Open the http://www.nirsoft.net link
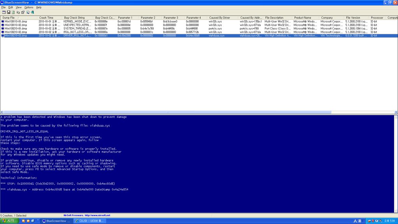 (x=98, y=215)
